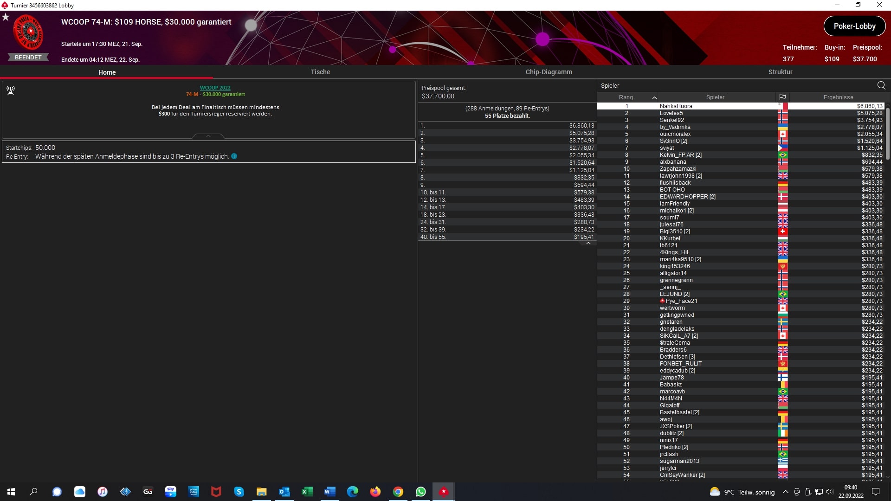Switch to the Home tab
The image size is (891, 501).
[107, 72]
